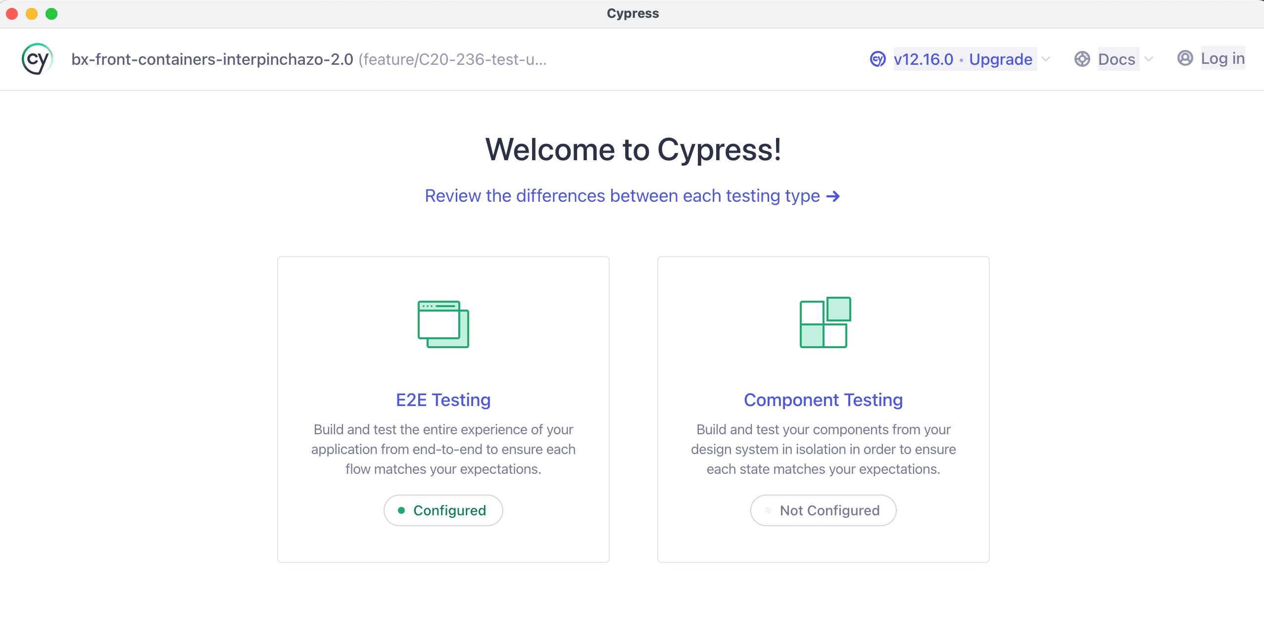Click project name bx-front-containers-interpinchazo-2.0
Image resolution: width=1264 pixels, height=635 pixels.
tap(212, 59)
